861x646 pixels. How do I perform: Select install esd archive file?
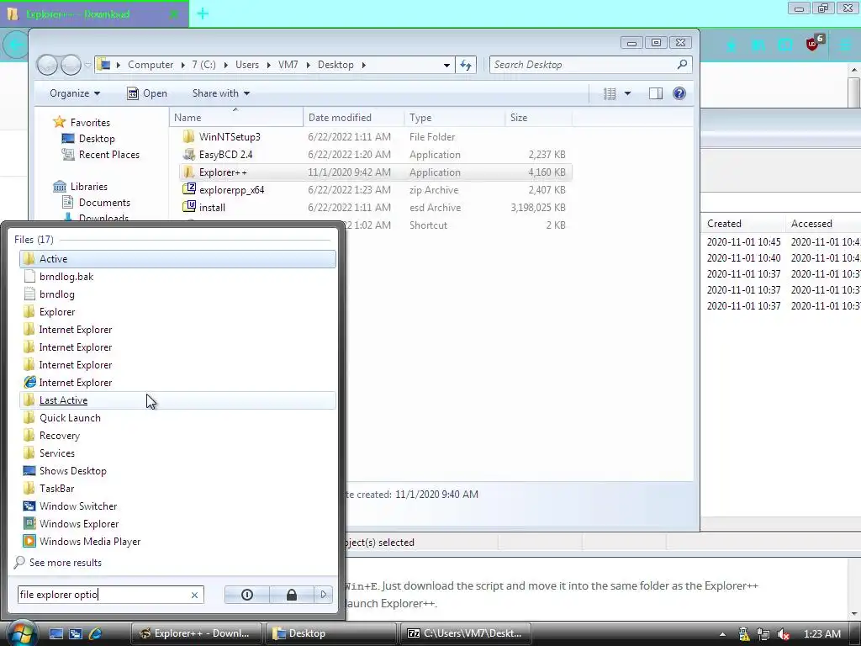click(212, 207)
